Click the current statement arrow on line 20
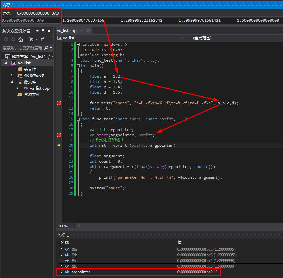283x278 pixels. coord(59,145)
